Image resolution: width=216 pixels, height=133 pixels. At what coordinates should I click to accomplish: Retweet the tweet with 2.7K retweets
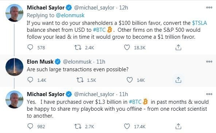(78, 126)
